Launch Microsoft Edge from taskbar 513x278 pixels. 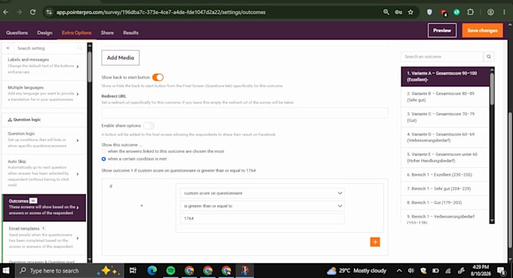(152, 270)
